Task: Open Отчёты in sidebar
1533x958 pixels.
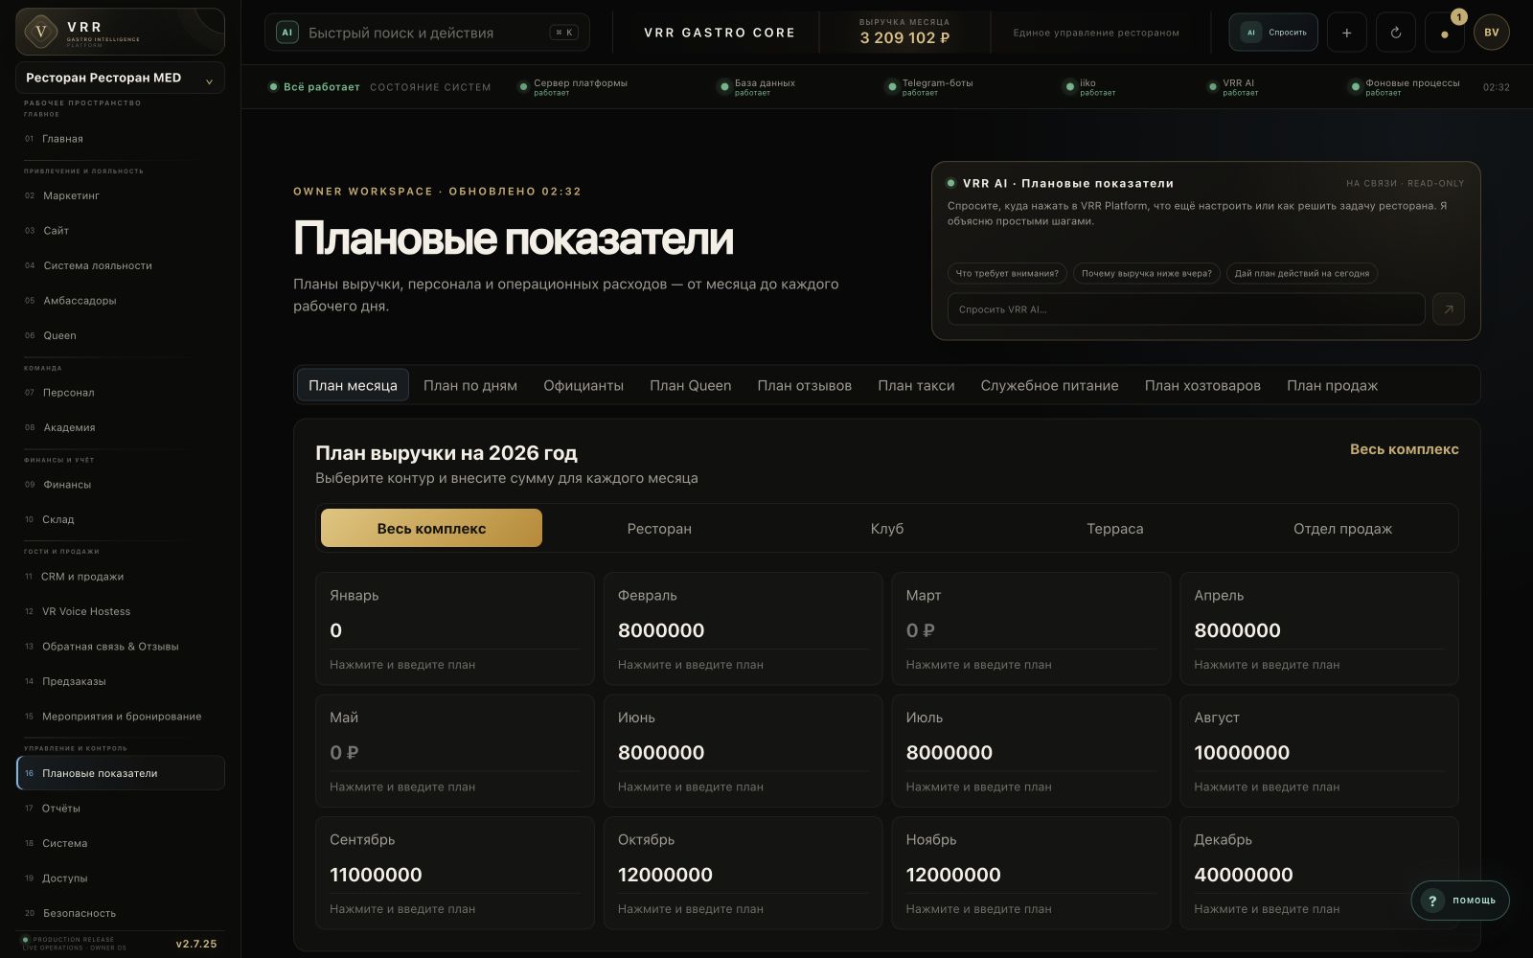Action: 120,809
